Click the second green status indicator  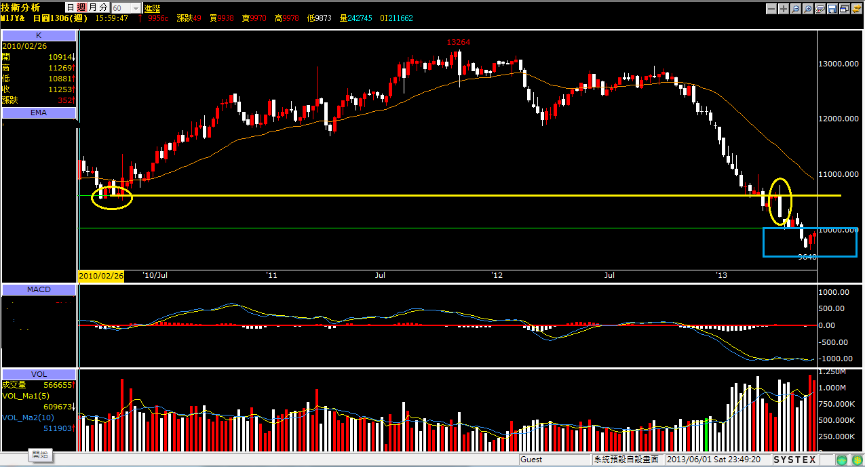(856, 460)
